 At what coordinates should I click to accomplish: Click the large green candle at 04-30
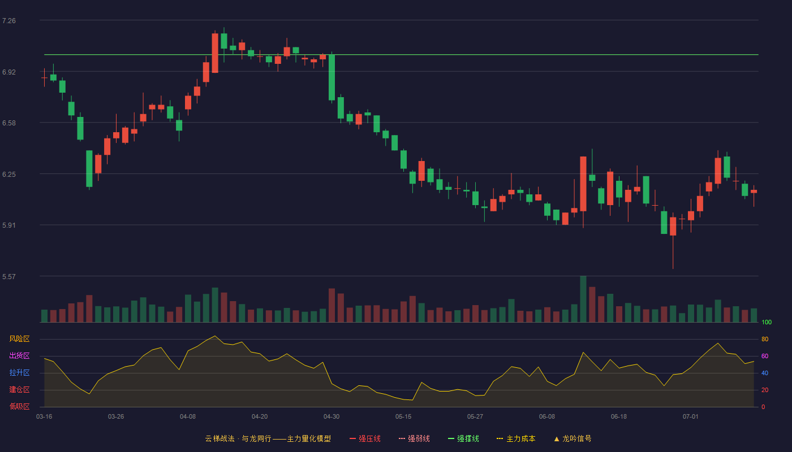click(x=332, y=77)
